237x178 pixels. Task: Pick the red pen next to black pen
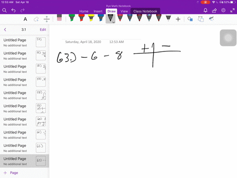[120, 18]
